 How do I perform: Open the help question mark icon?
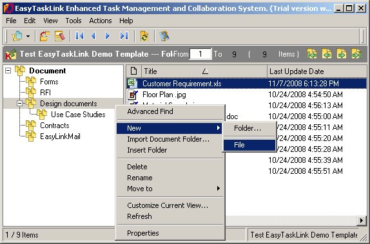click(x=164, y=36)
